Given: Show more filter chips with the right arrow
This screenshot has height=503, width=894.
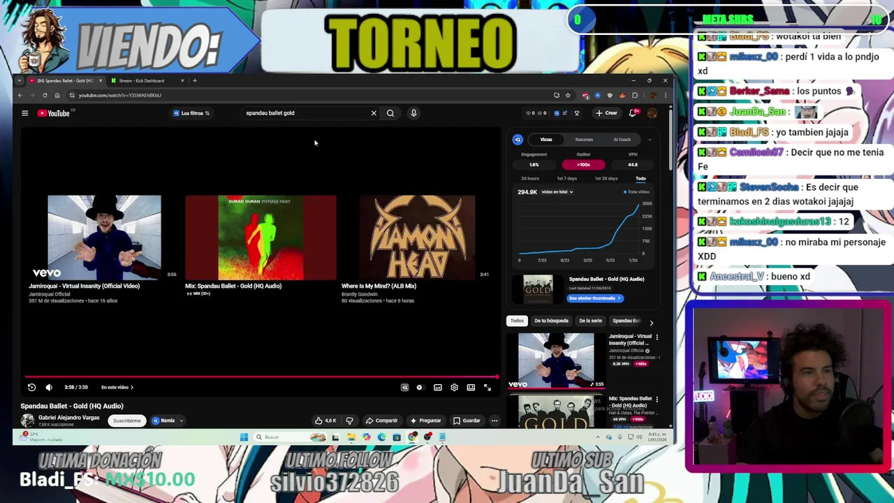Looking at the screenshot, I should [x=651, y=322].
